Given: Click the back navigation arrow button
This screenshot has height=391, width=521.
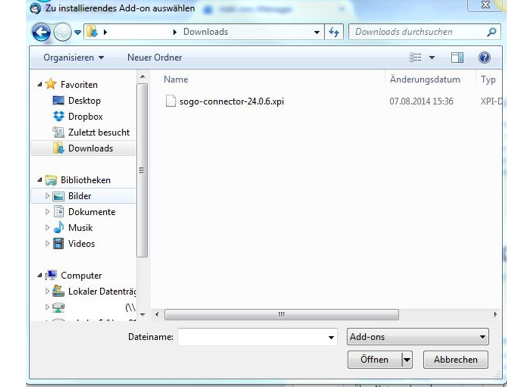Looking at the screenshot, I should (42, 33).
